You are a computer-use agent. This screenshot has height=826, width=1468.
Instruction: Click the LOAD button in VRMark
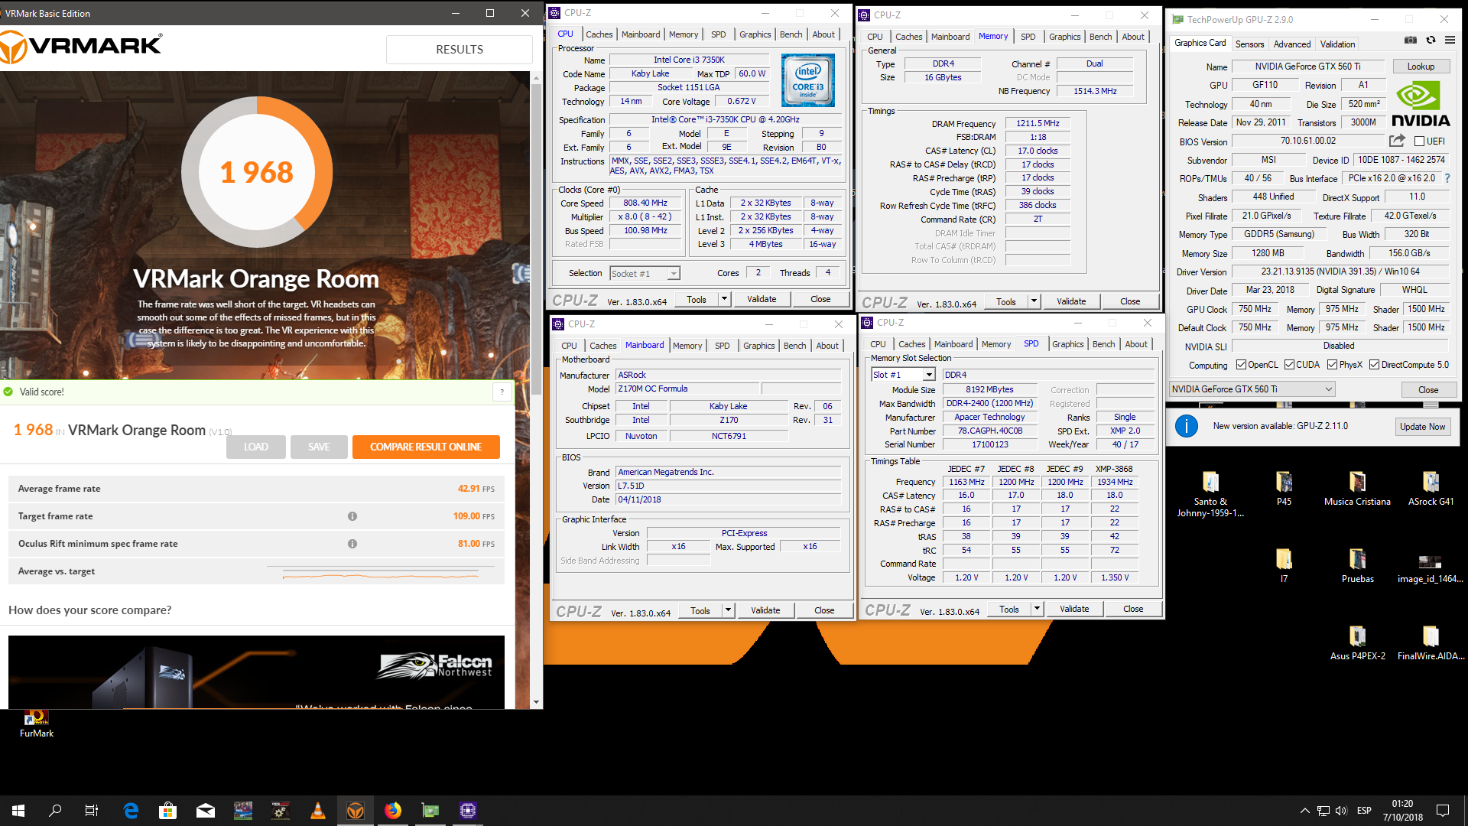tap(255, 447)
